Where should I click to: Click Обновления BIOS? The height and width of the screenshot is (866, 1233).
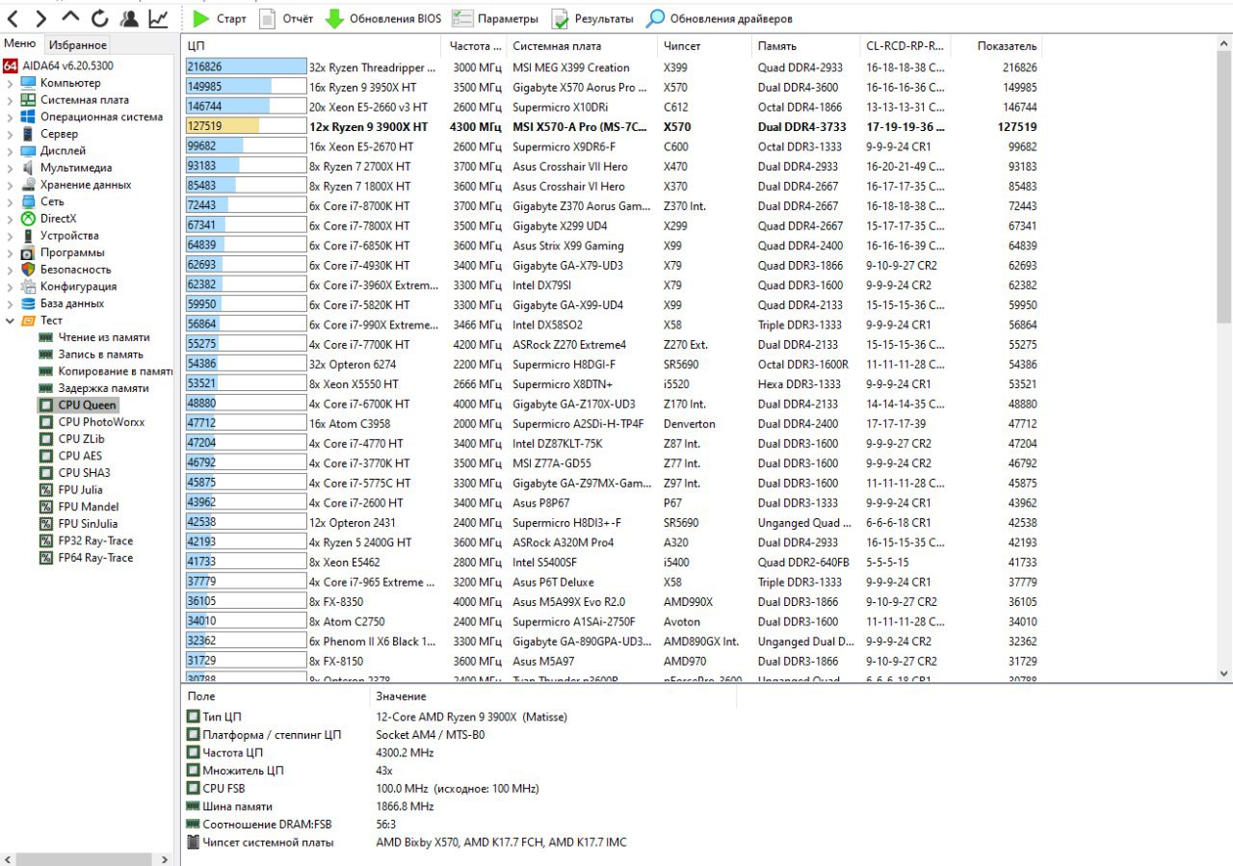click(382, 18)
